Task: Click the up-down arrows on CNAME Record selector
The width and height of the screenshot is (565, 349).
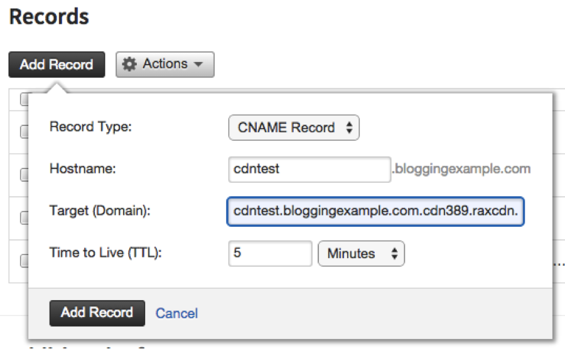Action: (x=349, y=127)
